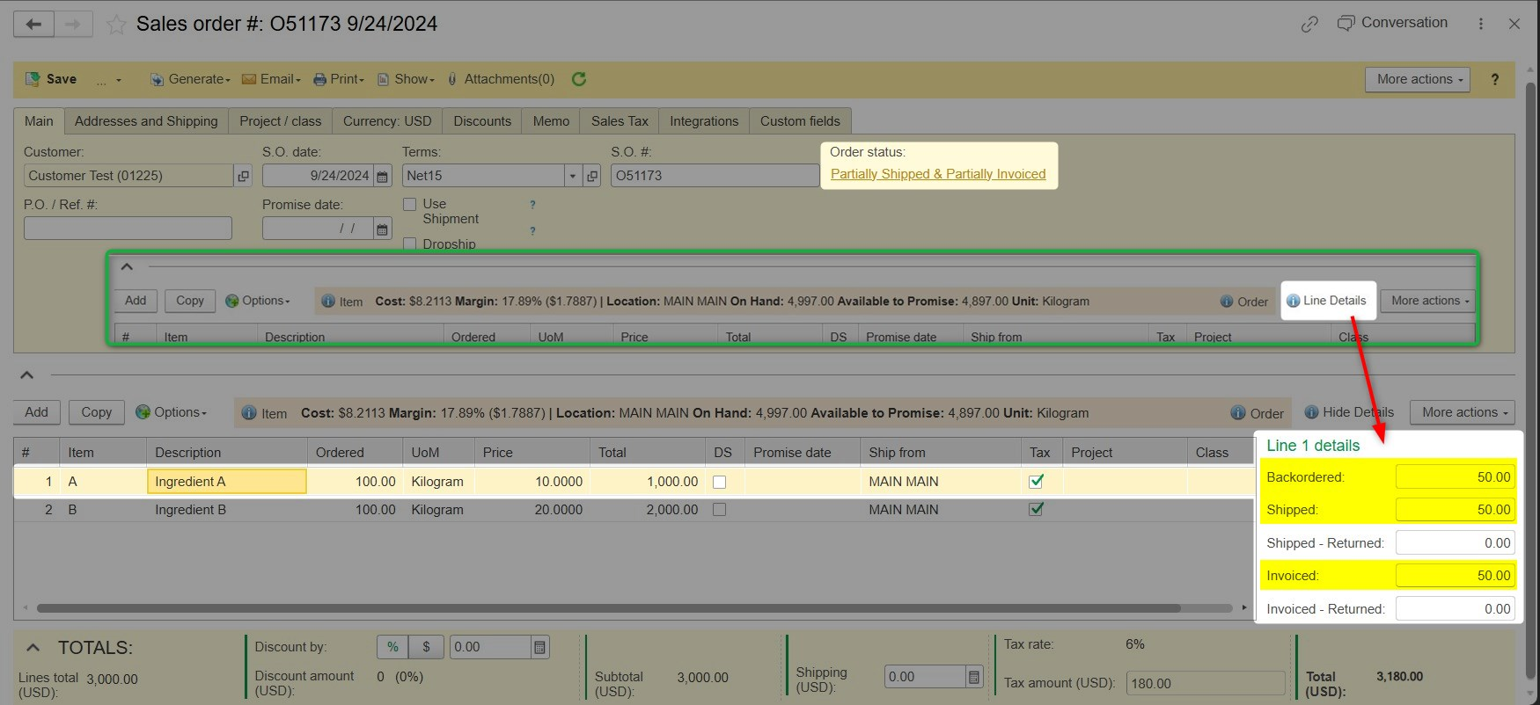Click the horizontal scrollbar of the line table
Image resolution: width=1540 pixels, height=705 pixels.
pos(609,608)
